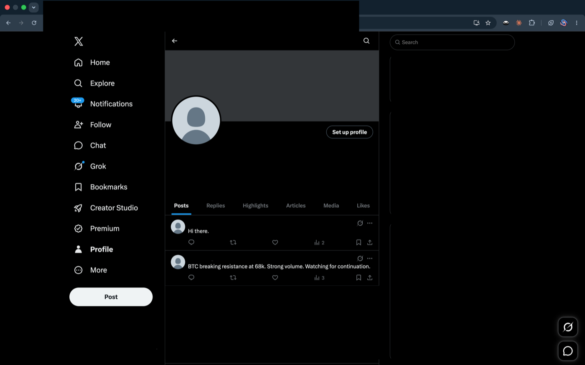This screenshot has height=365, width=585.
Task: Open the BTC breaking resistance post text
Action: click(x=279, y=267)
